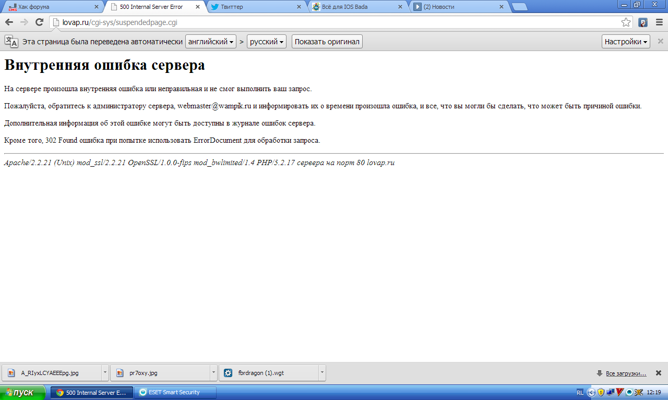The image size is (668, 400).
Task: Open the network connection tray icon
Action: [611, 392]
